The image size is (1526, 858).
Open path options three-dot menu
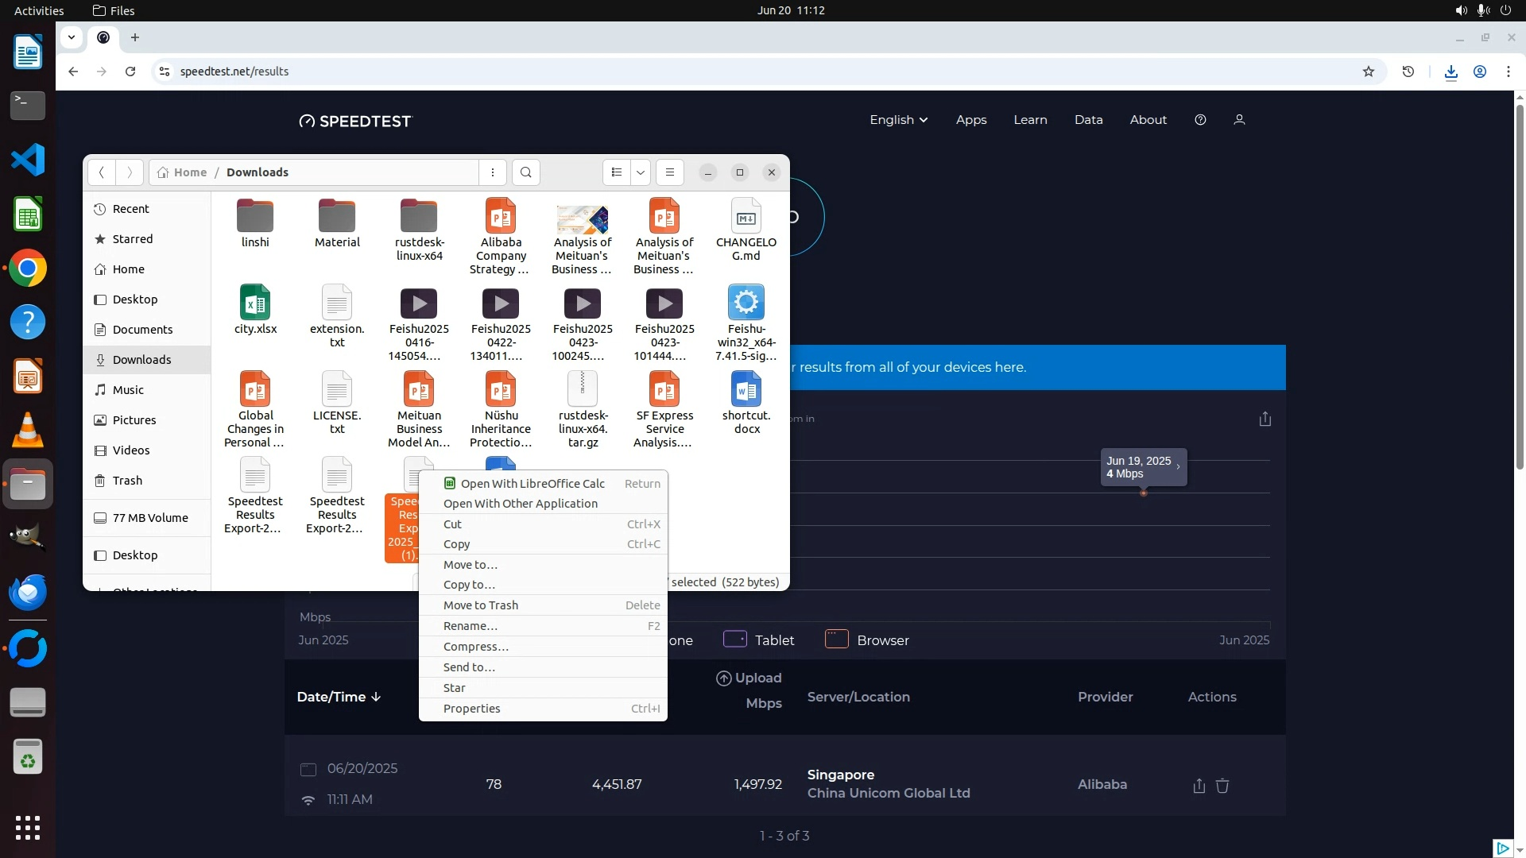[493, 172]
